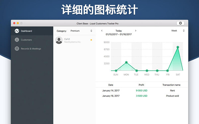Click the 6750 axis label

coord(106,49)
